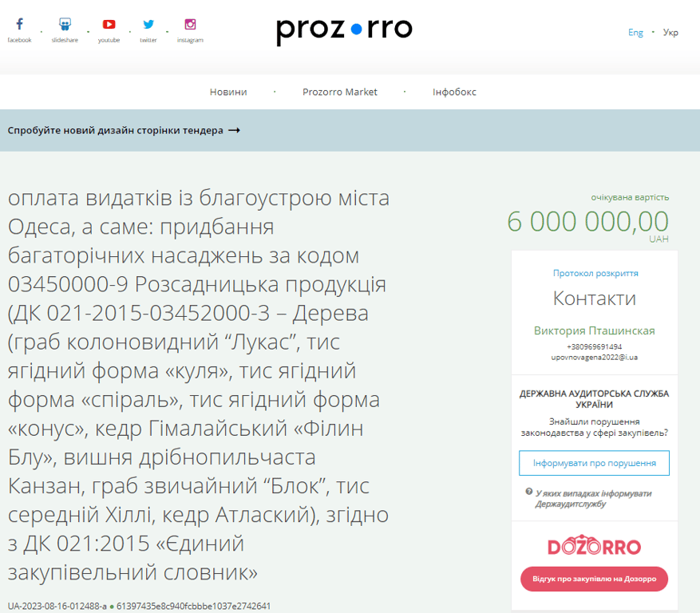Open the YouTube channel icon

tap(109, 25)
